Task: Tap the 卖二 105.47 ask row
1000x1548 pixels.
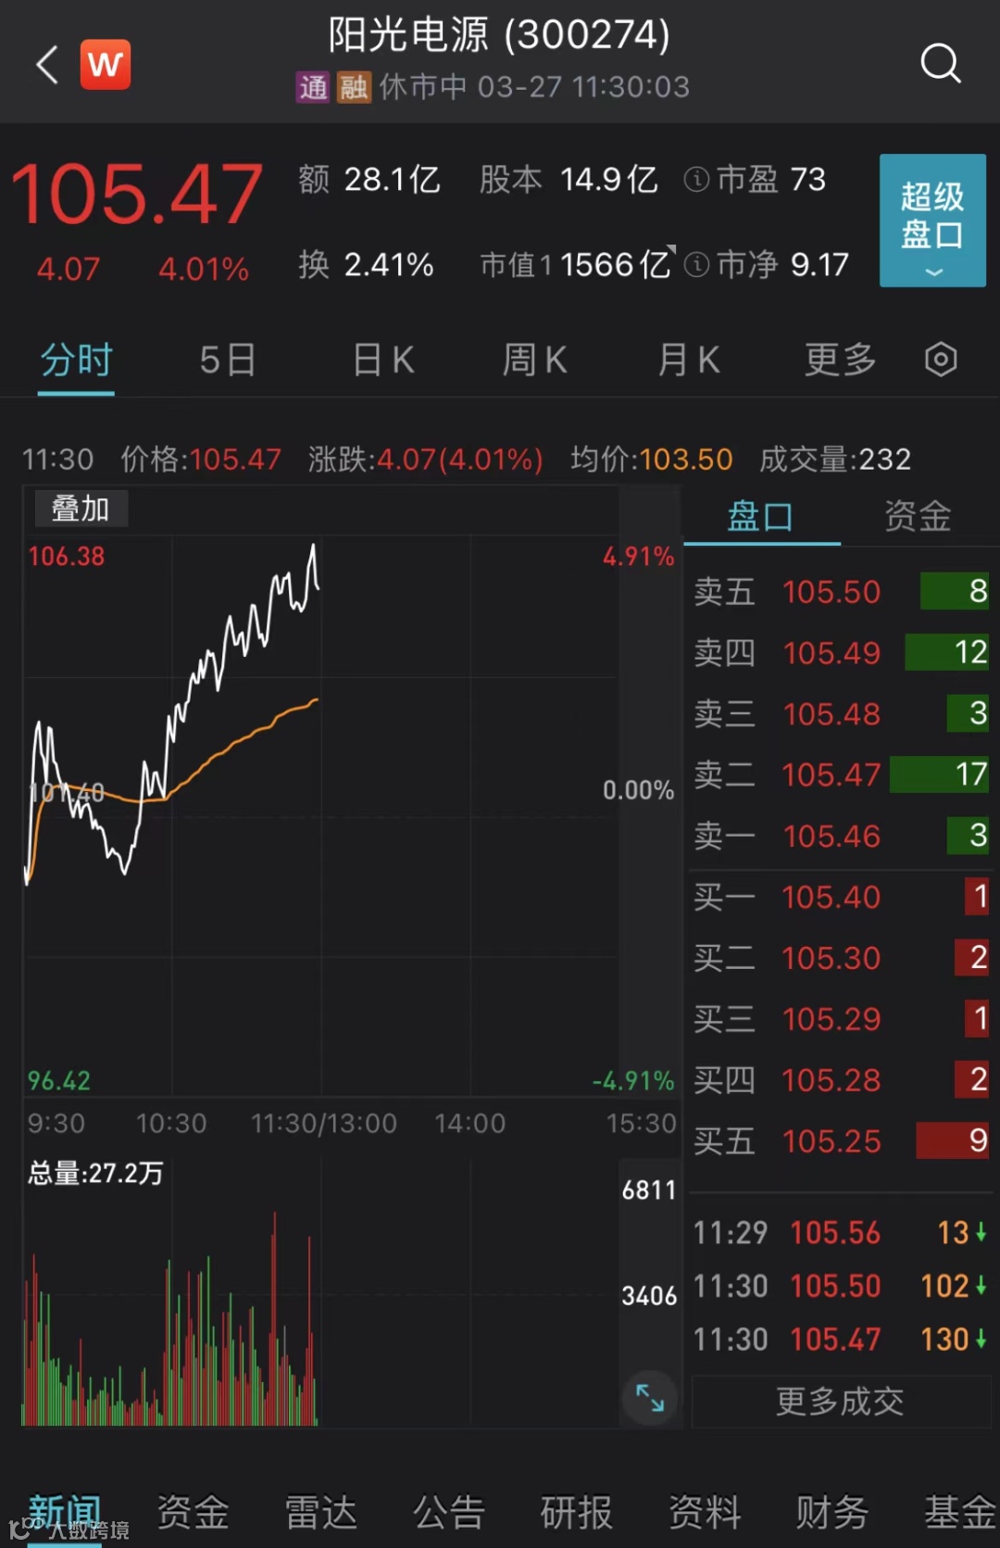Action: pos(841,774)
